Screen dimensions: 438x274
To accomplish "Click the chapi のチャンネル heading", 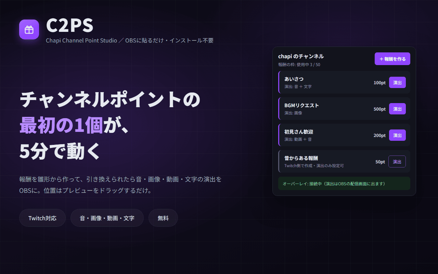I will point(301,56).
